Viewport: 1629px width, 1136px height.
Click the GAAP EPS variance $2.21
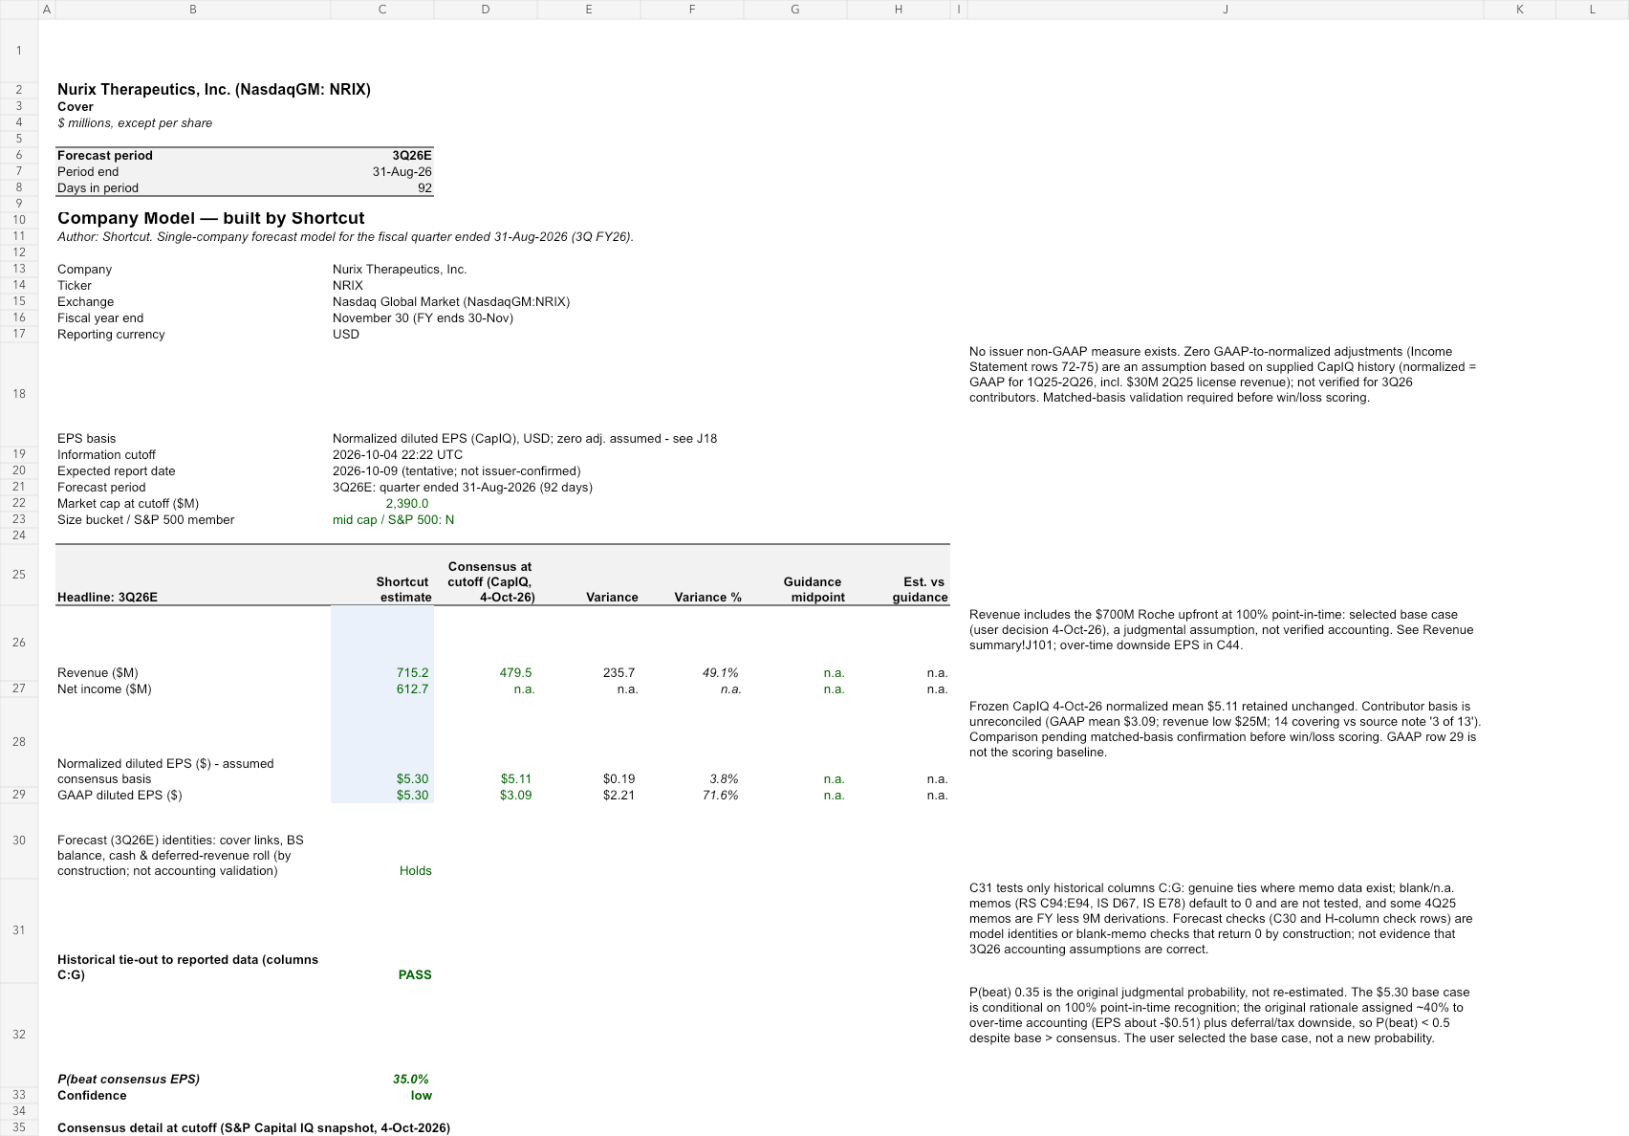point(619,795)
